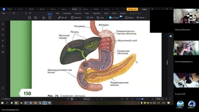Click status bar zoom in plus icon
This screenshot has width=199, height=112.
point(153,99)
